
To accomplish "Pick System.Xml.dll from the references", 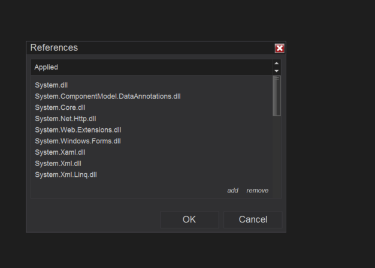I will 58,164.
